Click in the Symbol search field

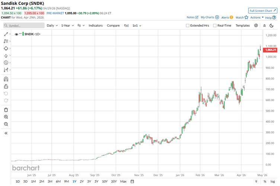24,26
